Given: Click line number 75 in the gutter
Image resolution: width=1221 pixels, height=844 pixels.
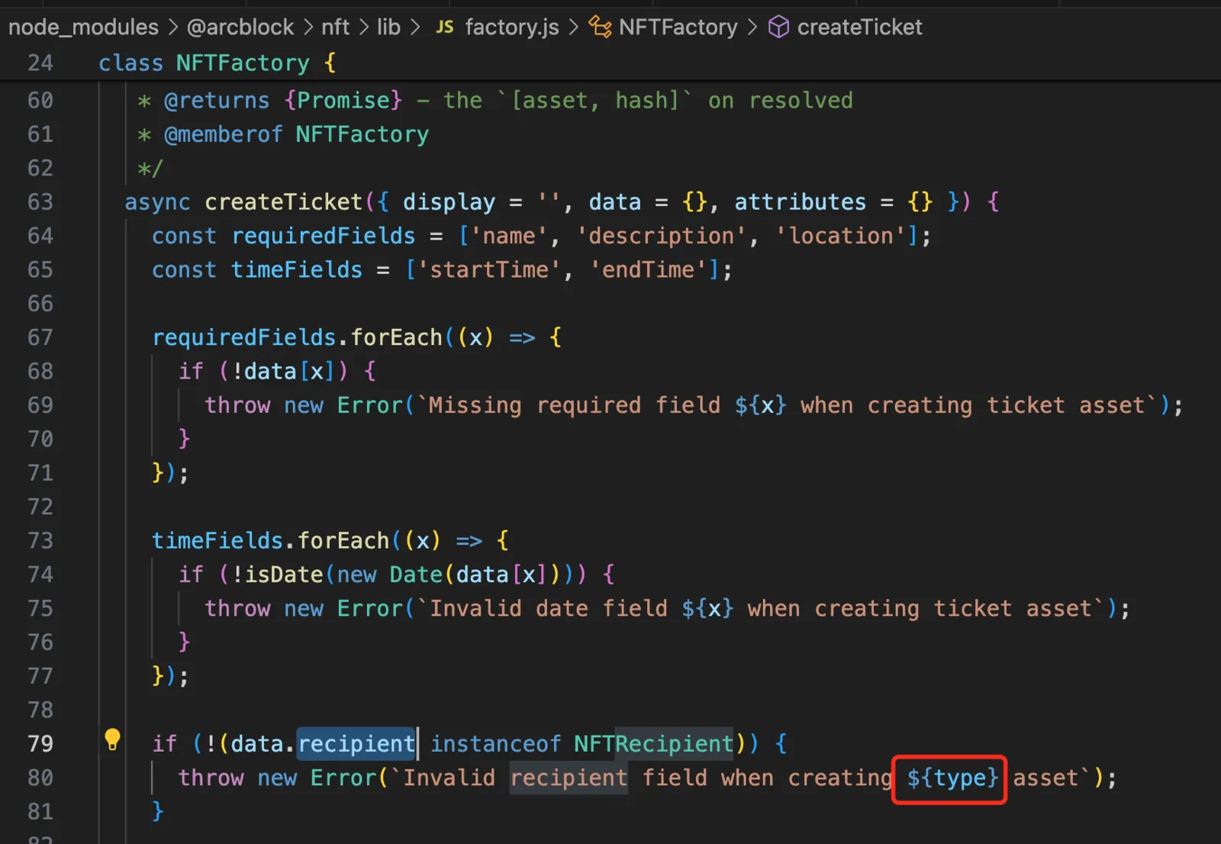Looking at the screenshot, I should click(40, 609).
